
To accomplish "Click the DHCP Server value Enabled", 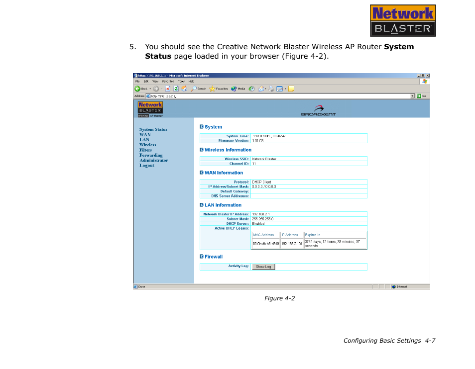I will pyautogui.click(x=258, y=223).
